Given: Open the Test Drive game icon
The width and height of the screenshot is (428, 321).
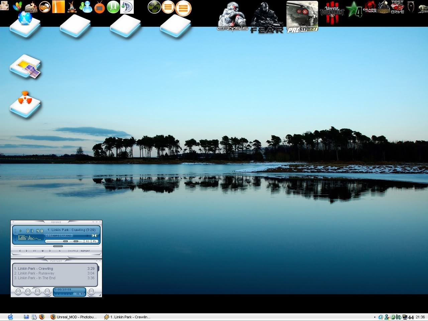Looking at the screenshot, I should pos(397,7).
